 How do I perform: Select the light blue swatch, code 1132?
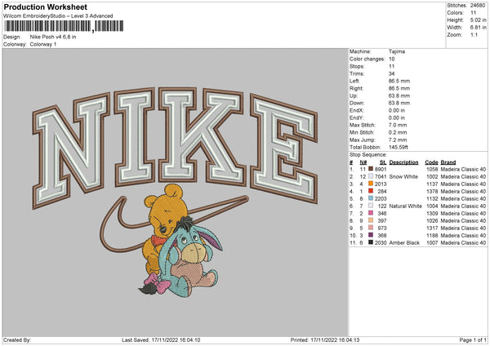(x=371, y=198)
